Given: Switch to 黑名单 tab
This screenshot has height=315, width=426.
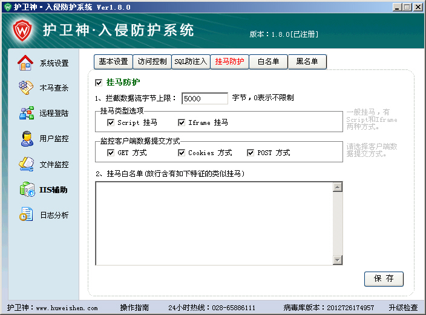Looking at the screenshot, I should pos(307,62).
